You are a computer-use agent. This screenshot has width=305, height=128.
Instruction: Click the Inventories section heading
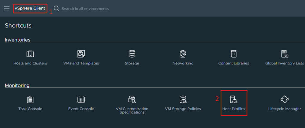coord(18,40)
